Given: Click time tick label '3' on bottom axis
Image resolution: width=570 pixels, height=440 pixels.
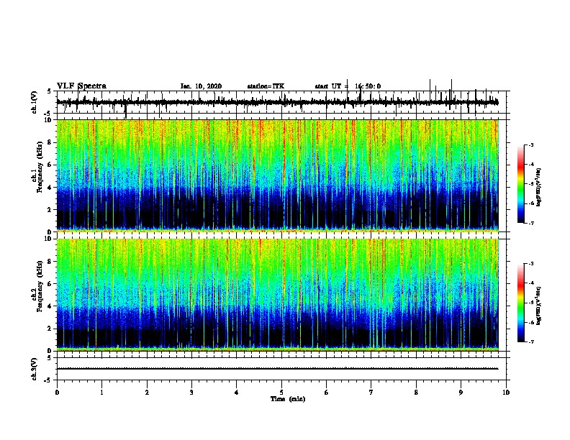Looking at the screenshot, I should [x=191, y=393].
